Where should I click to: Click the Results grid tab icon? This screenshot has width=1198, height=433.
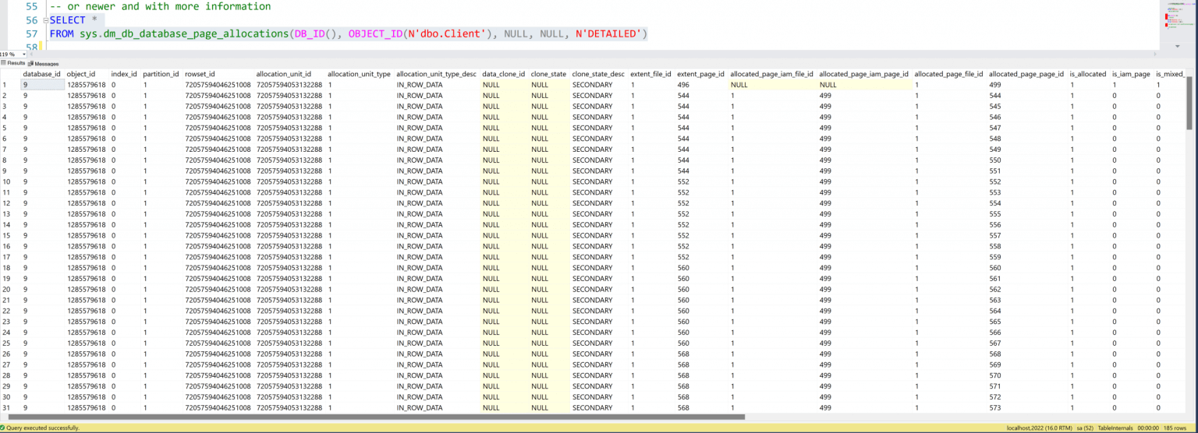[x=3, y=63]
